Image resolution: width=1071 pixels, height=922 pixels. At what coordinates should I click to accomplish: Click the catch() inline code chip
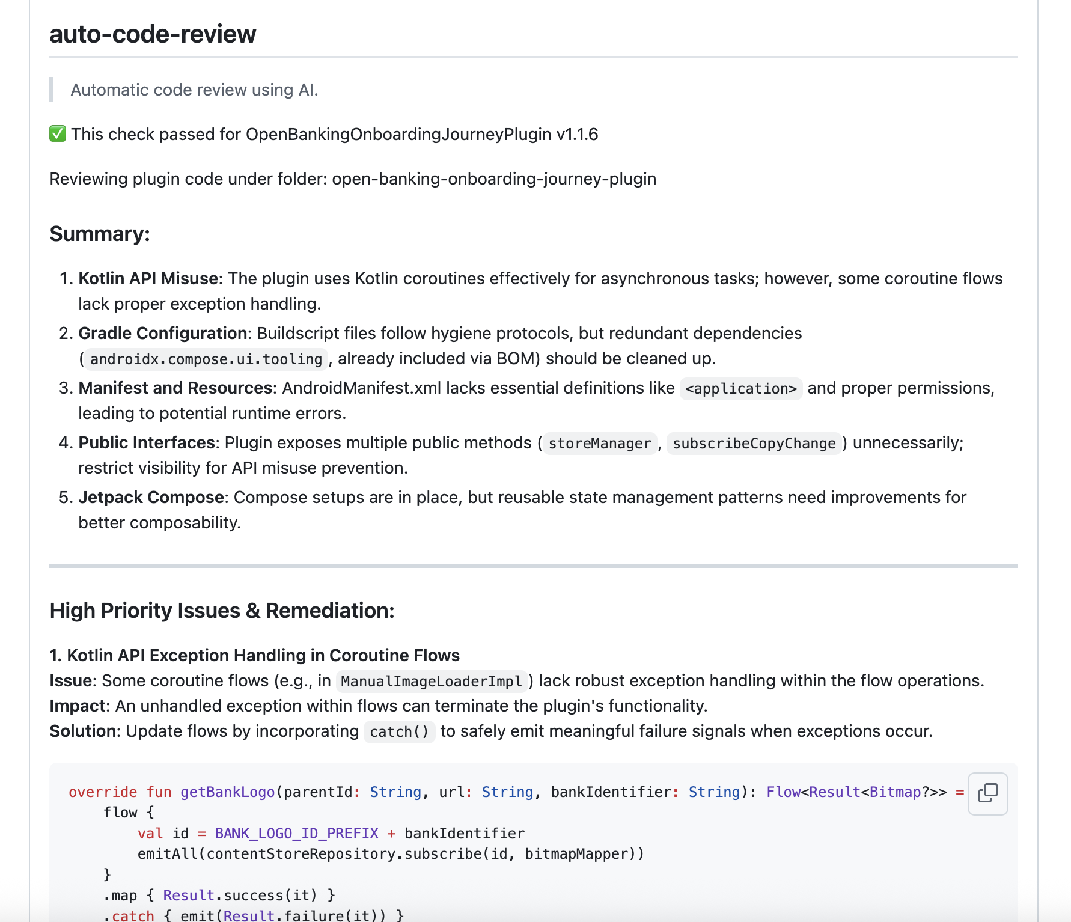pyautogui.click(x=398, y=731)
